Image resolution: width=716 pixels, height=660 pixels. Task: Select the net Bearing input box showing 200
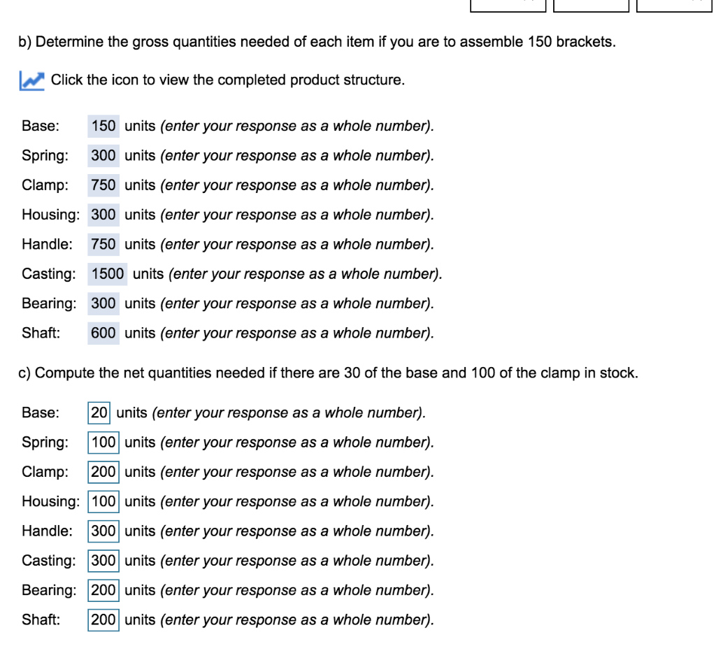tap(103, 590)
